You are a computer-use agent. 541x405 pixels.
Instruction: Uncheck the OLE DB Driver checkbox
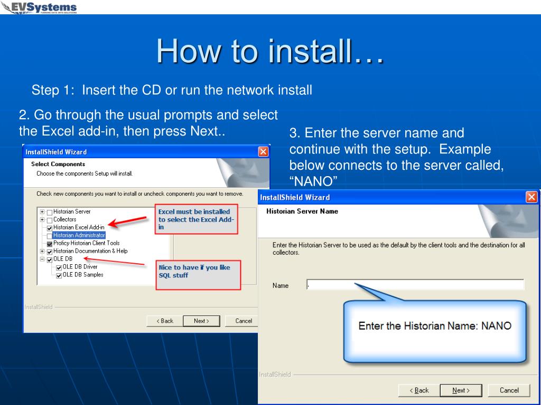click(59, 267)
